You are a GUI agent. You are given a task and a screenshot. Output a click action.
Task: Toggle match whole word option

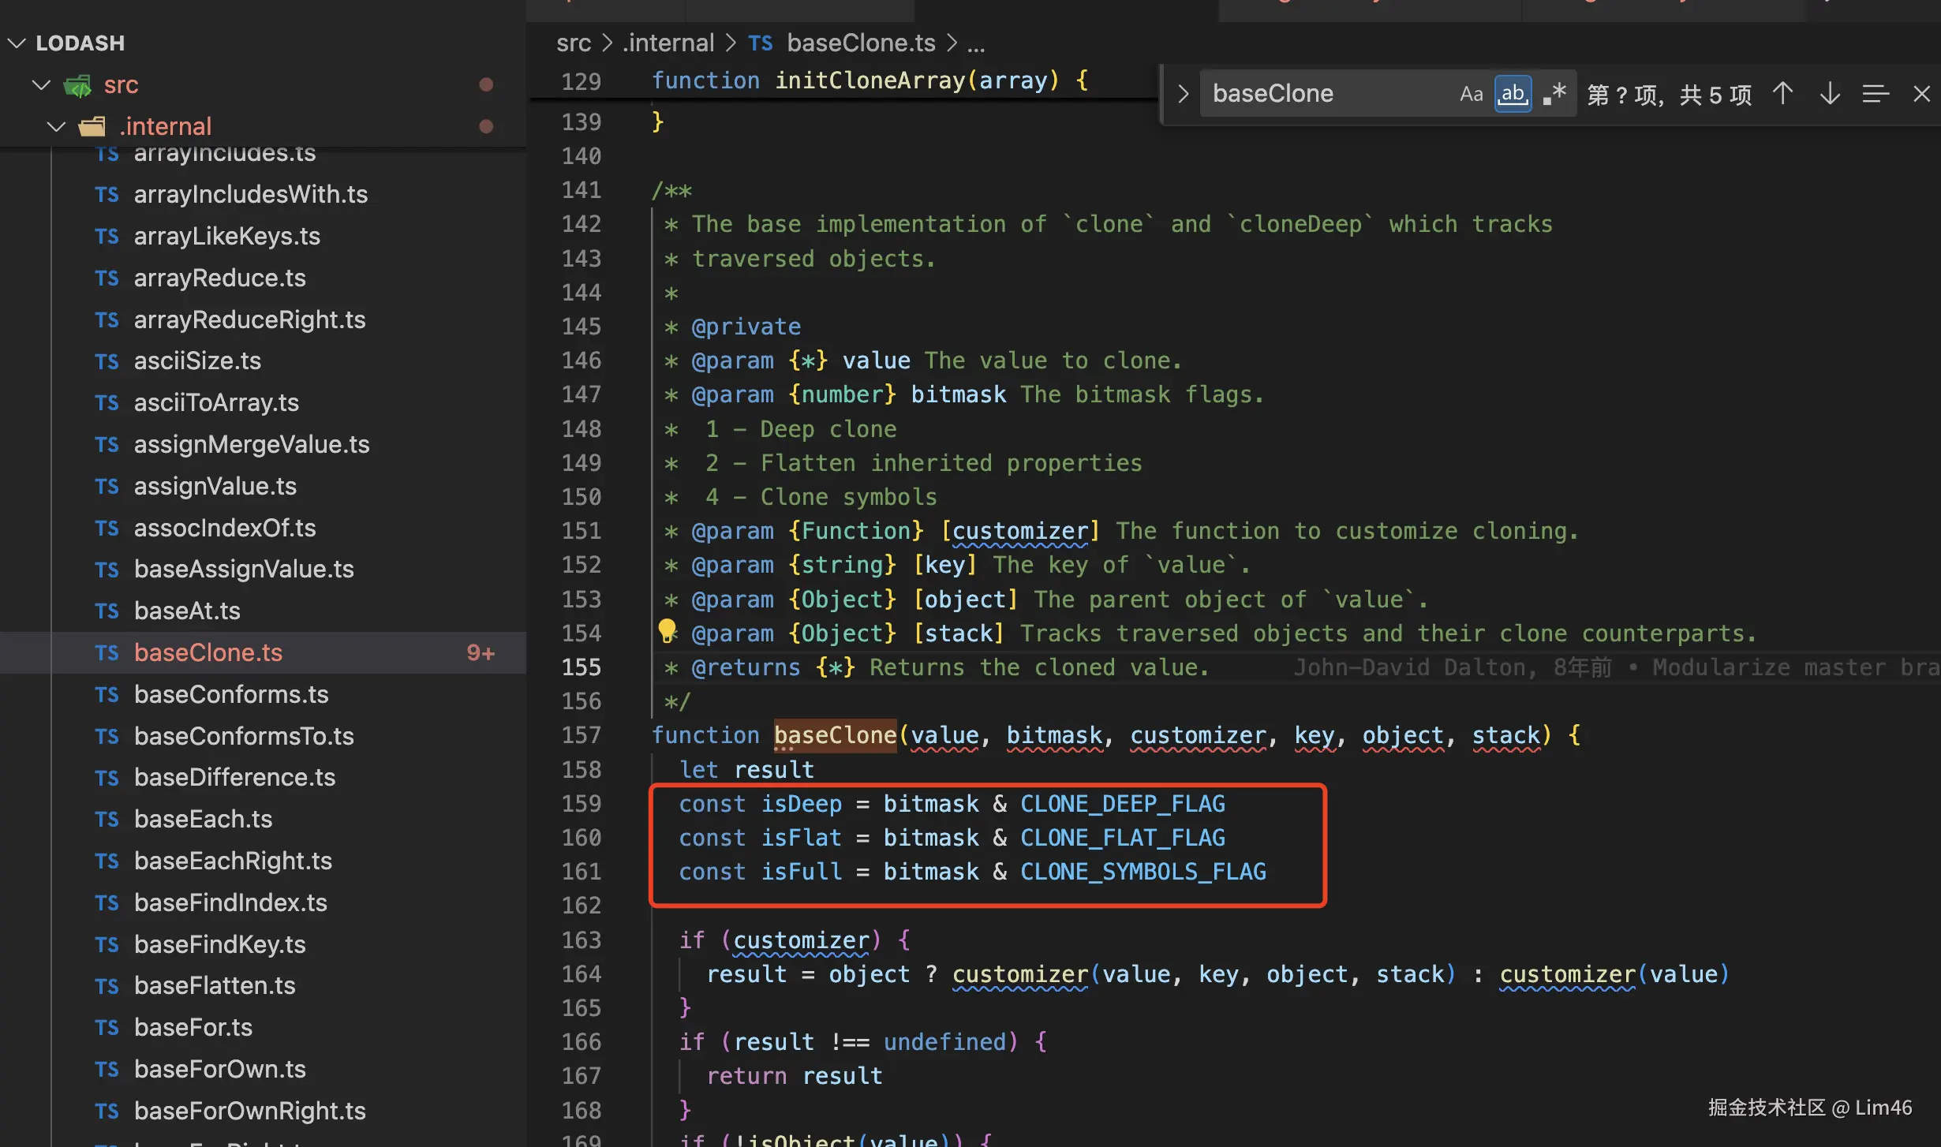(1512, 94)
